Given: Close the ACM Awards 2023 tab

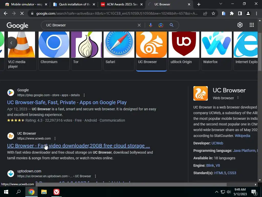Looking at the screenshot, I should 141,4.
